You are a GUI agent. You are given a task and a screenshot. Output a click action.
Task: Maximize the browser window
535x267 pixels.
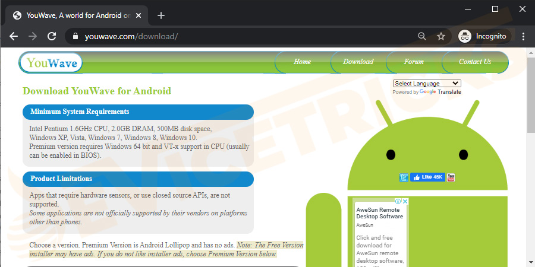tap(495, 9)
